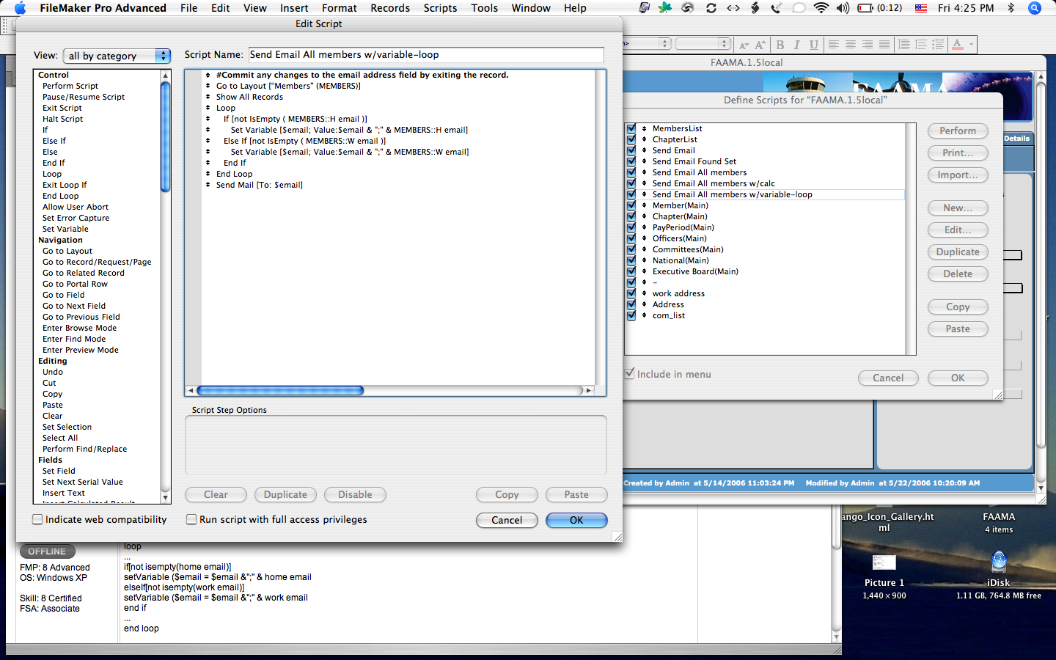Image resolution: width=1056 pixels, height=660 pixels.
Task: Open the text color dropdown arrow
Action: (x=972, y=45)
